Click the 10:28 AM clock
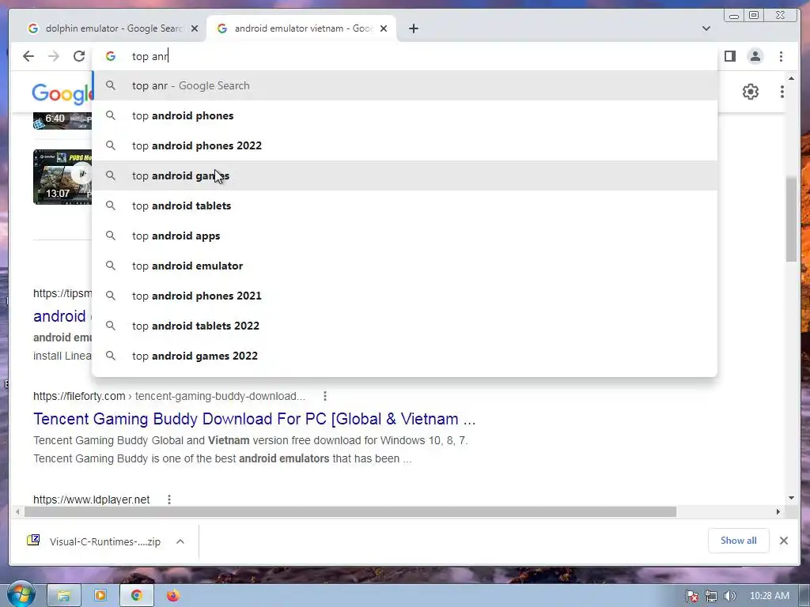Image resolution: width=810 pixels, height=607 pixels. [770, 596]
